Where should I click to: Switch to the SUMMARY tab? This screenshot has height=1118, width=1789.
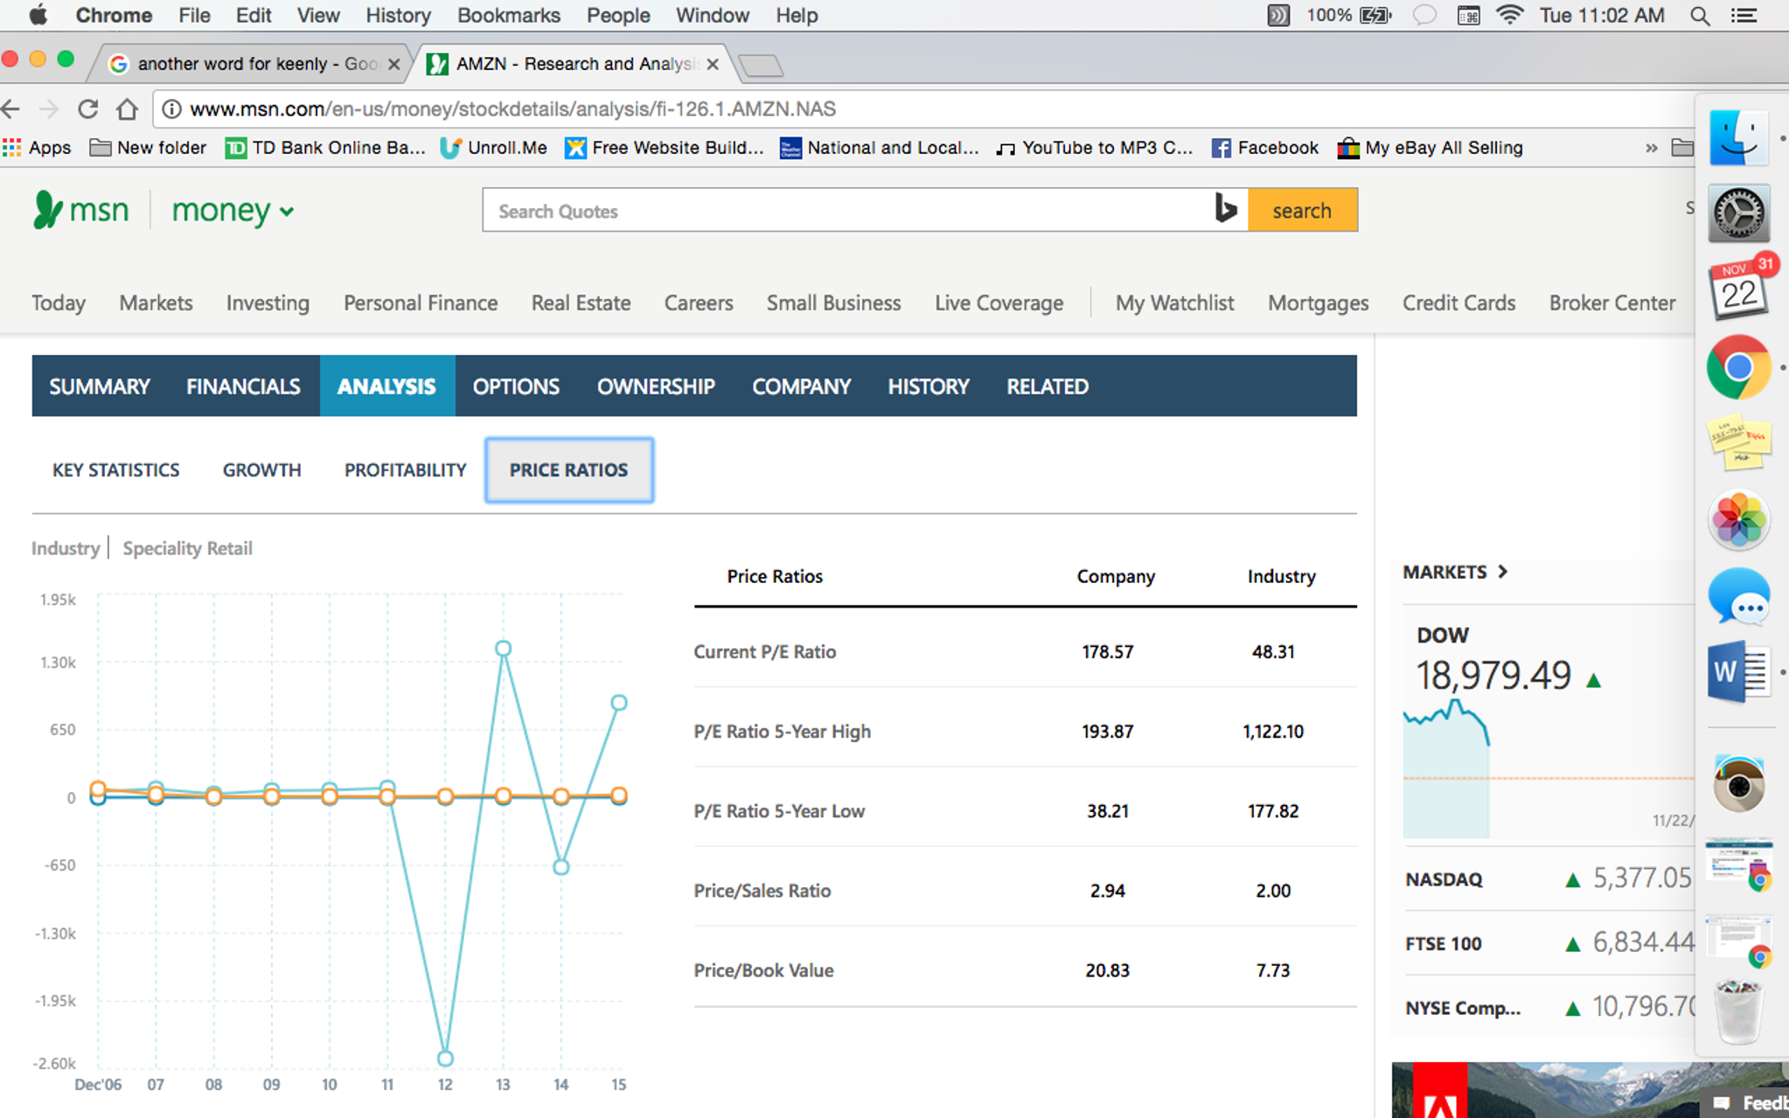click(x=100, y=386)
